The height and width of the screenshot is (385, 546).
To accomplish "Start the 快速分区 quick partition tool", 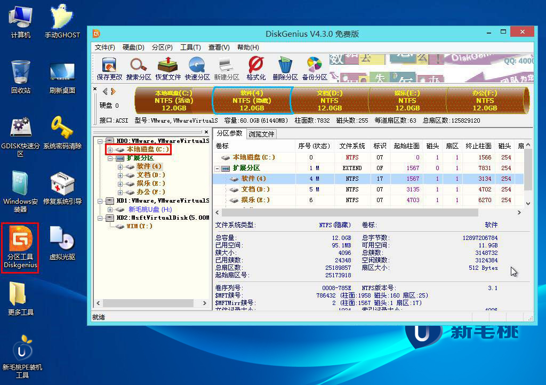I will [x=197, y=69].
